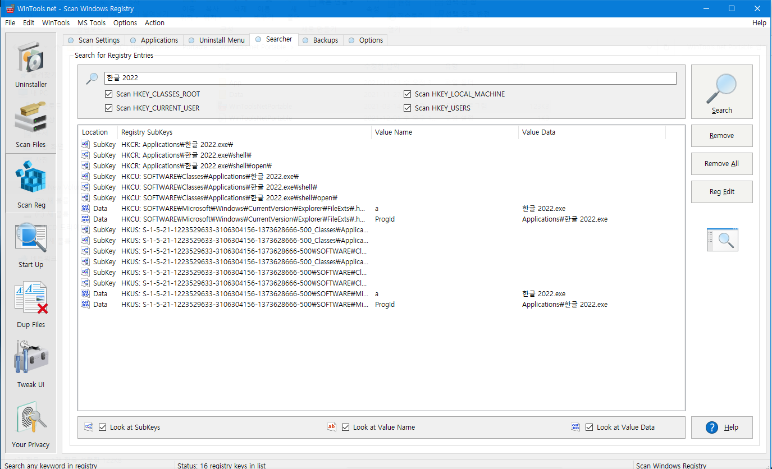Toggle Scan HKEY_CLASSES_ROOT checkbox
Viewport: 772px width, 469px height.
tap(109, 94)
